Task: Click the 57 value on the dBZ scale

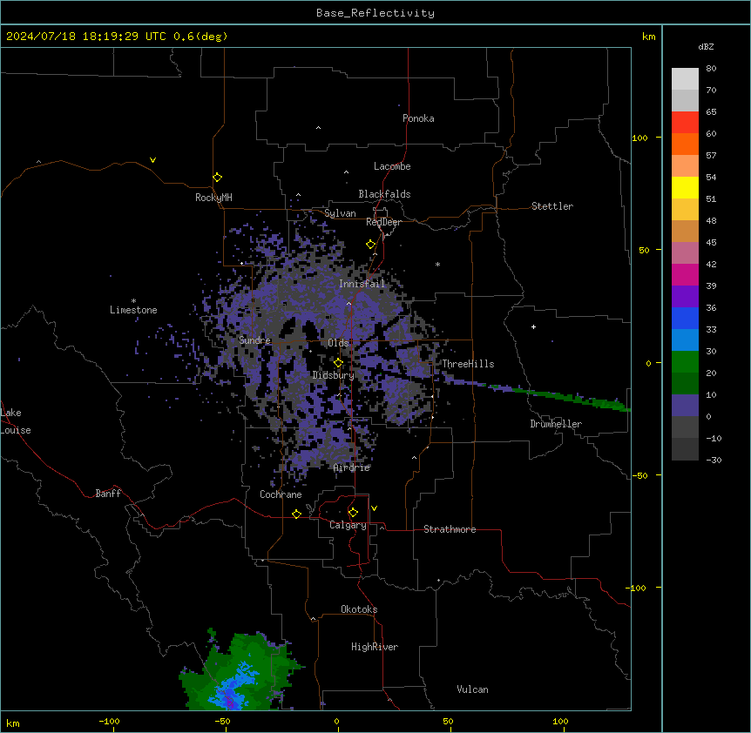Action: [x=711, y=155]
